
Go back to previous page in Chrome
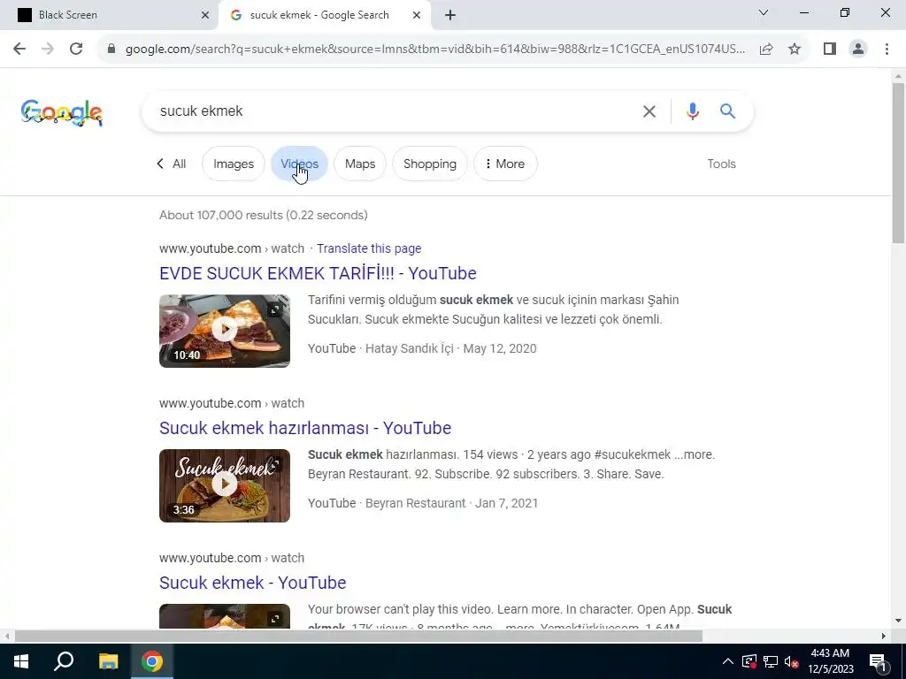[19, 49]
